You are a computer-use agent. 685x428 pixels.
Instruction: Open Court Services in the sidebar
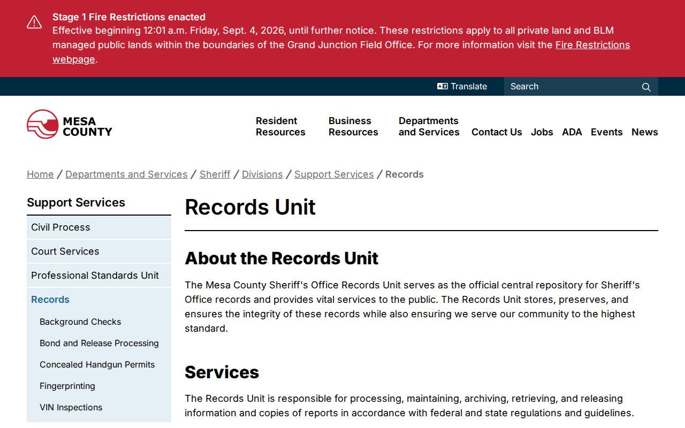99,251
